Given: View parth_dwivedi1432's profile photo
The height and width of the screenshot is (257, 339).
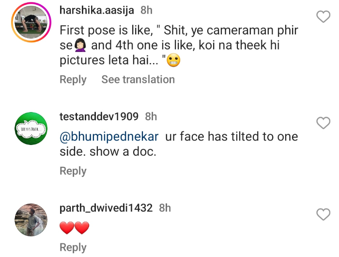Looking at the screenshot, I should tap(30, 221).
